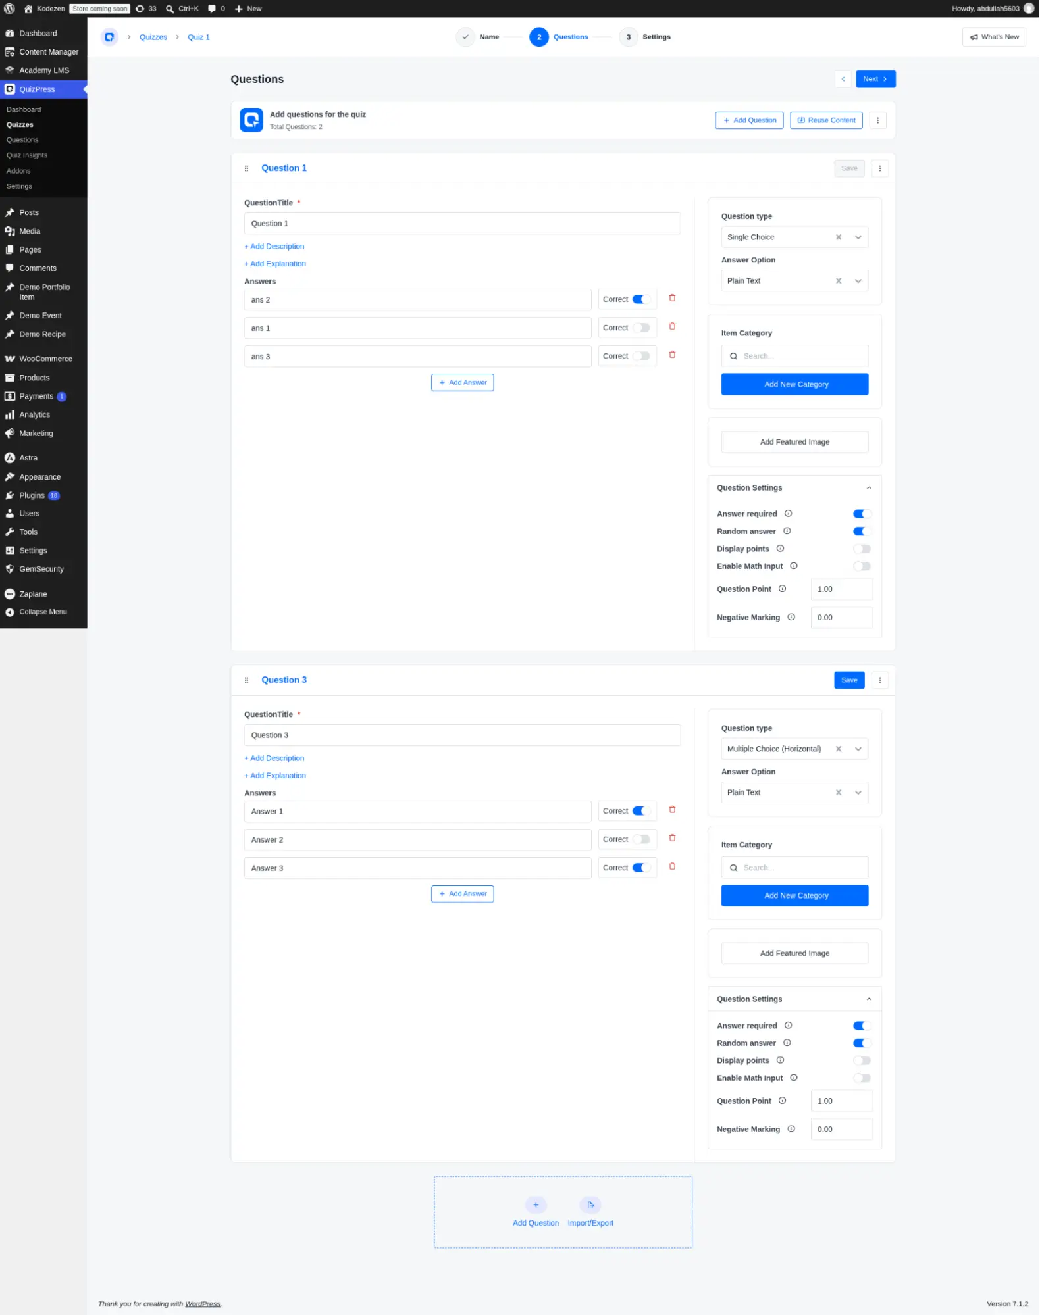
Task: Click the WordPress logo in admin bar
Action: coord(9,9)
